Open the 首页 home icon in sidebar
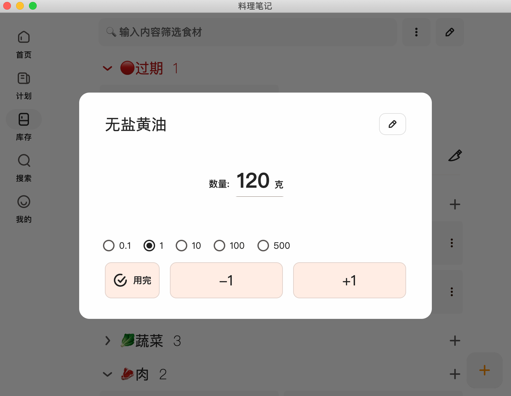 click(24, 45)
